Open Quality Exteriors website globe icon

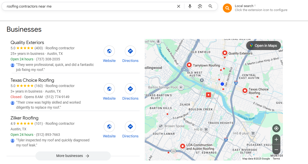coord(109,51)
